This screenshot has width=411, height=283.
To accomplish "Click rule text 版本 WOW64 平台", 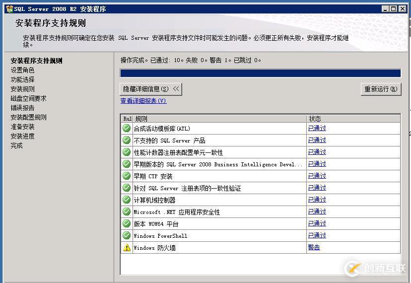I will [x=156, y=224].
